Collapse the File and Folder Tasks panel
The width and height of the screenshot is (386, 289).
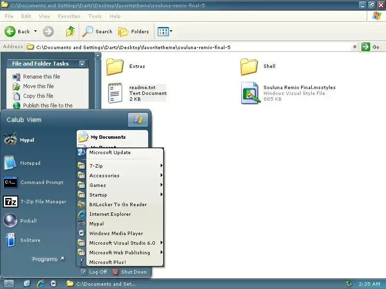tap(82, 64)
